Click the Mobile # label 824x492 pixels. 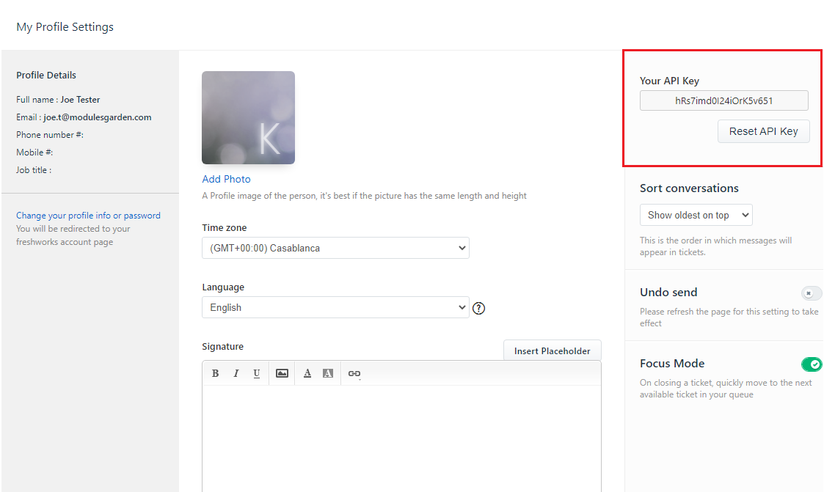(x=34, y=153)
